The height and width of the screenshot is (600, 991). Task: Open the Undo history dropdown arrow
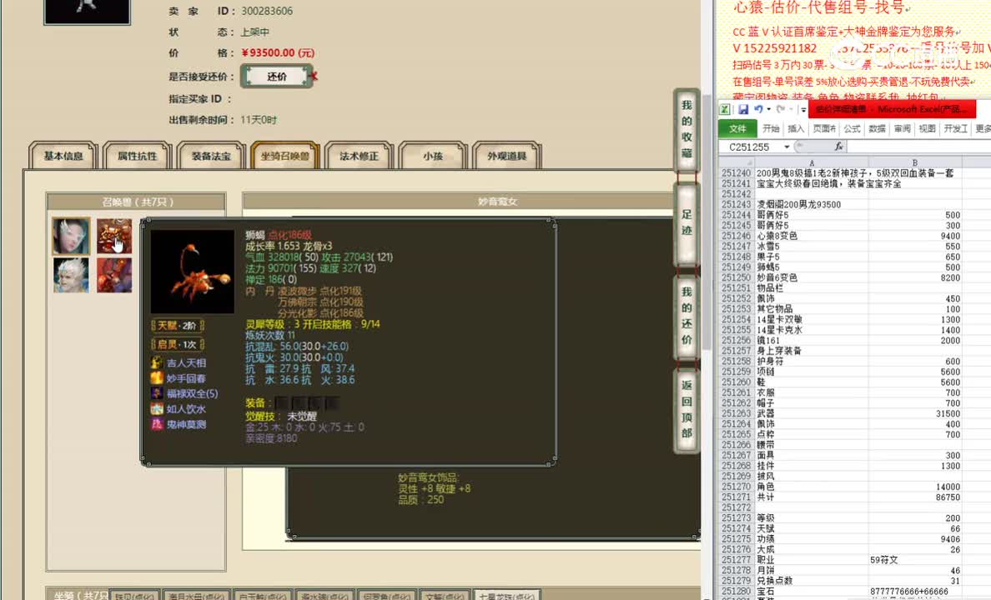pyautogui.click(x=768, y=109)
